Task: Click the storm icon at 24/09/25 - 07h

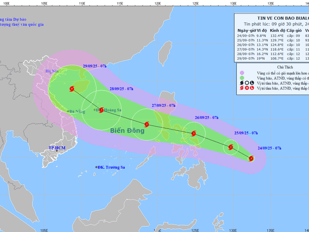Action: coord(251,158)
